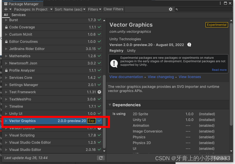Click the installed checkmark for Visual Scripting
This screenshot has height=164, width=235.
click(99, 135)
